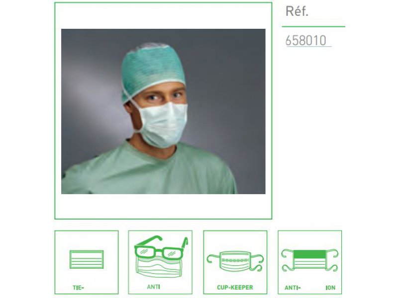Click the ANTI label under glasses
This screenshot has width=398, height=298.
pyautogui.click(x=153, y=287)
